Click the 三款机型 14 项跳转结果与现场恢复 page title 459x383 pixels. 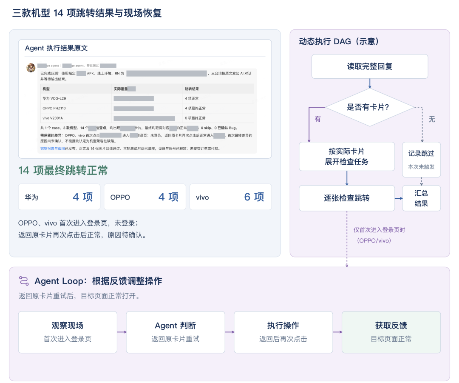tap(87, 13)
